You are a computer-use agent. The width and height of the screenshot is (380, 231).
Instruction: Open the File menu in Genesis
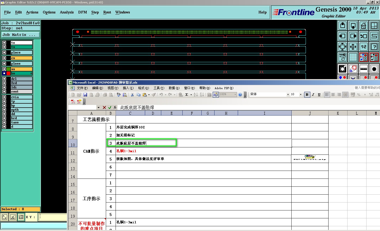pyautogui.click(x=7, y=12)
